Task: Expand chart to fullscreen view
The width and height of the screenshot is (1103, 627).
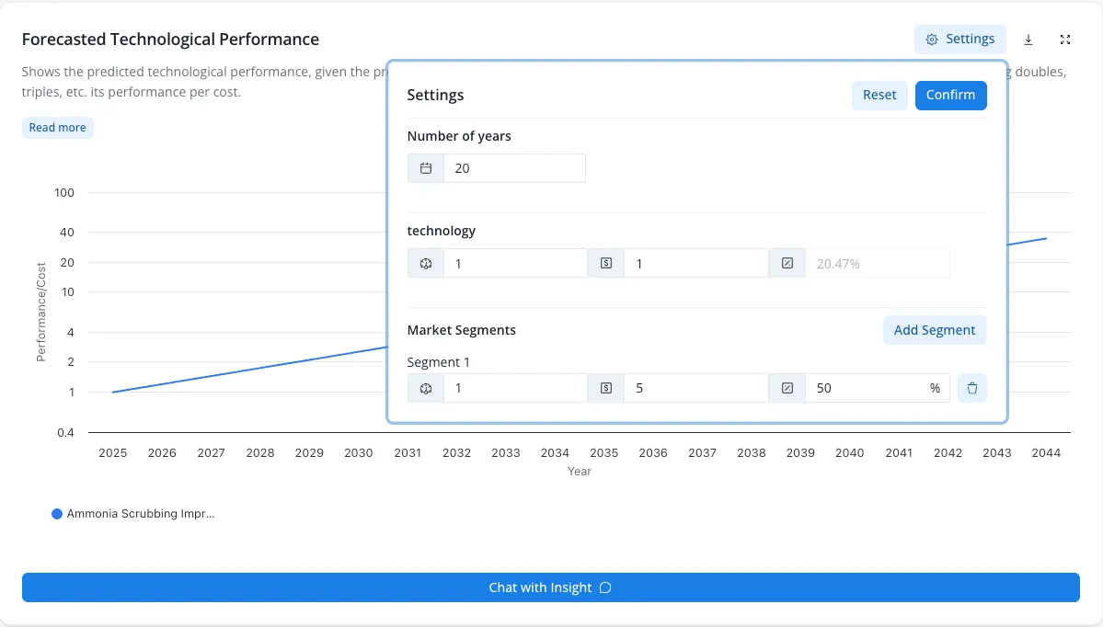Action: tap(1065, 40)
